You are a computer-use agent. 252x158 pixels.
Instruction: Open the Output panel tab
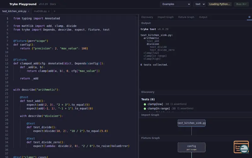coord(203,17)
